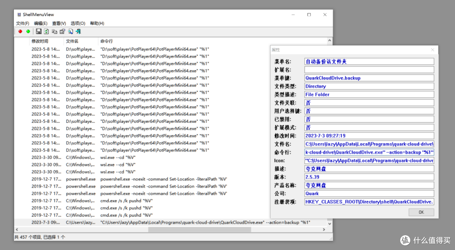
Task: Click the vertical scrollbar up arrow
Action: click(x=329, y=40)
